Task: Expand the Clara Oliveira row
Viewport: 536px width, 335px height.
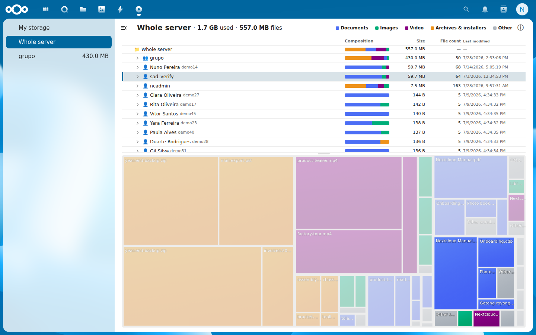Action: [138, 95]
